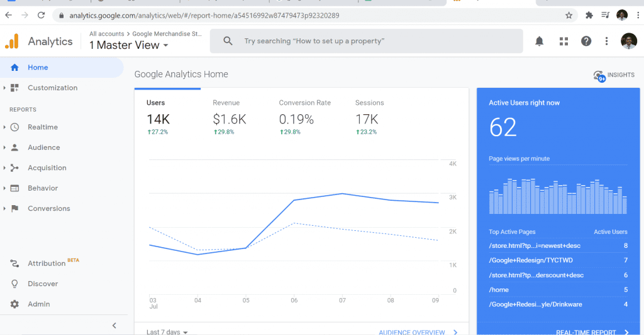Screen dimensions: 644x335
Task: Click /Google+Redesign/TYCTWD active page row
Action: click(558, 260)
